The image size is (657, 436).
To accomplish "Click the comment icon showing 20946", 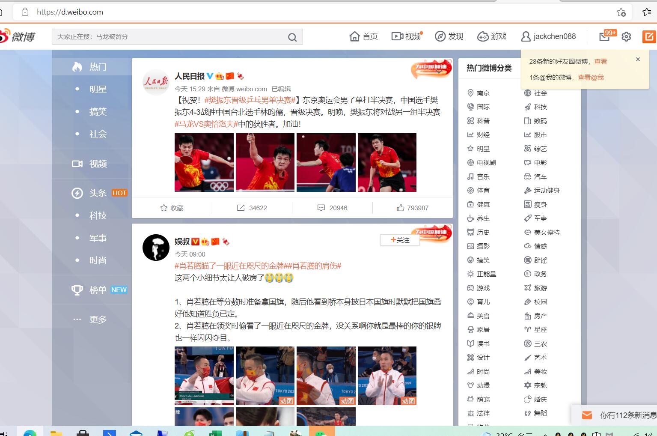I will (332, 208).
